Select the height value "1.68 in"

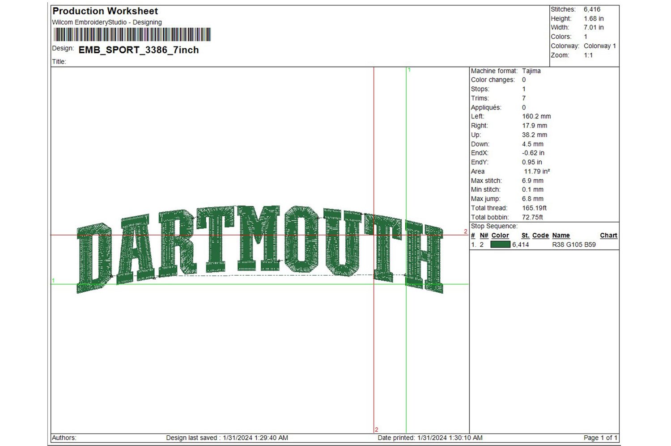tap(594, 19)
